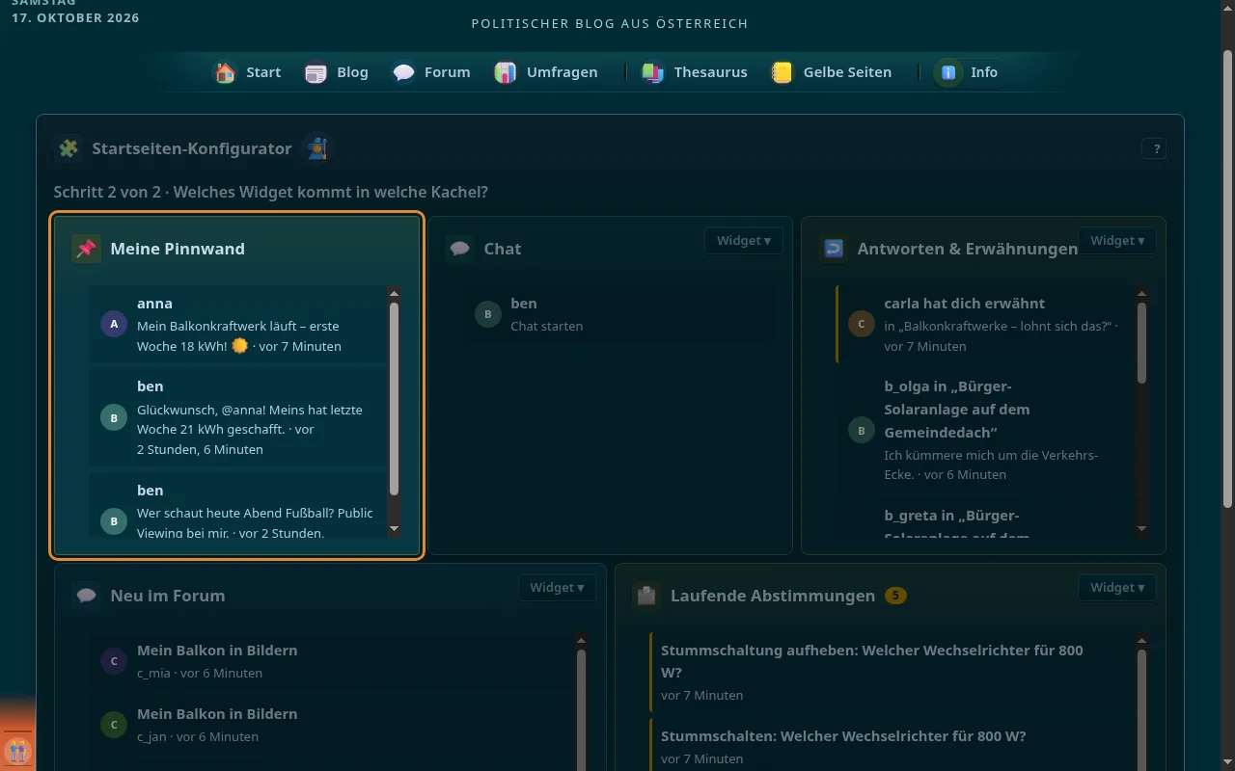The height and width of the screenshot is (771, 1235).
Task: Click the puzzle piece Konfigurator icon
Action: 69,148
